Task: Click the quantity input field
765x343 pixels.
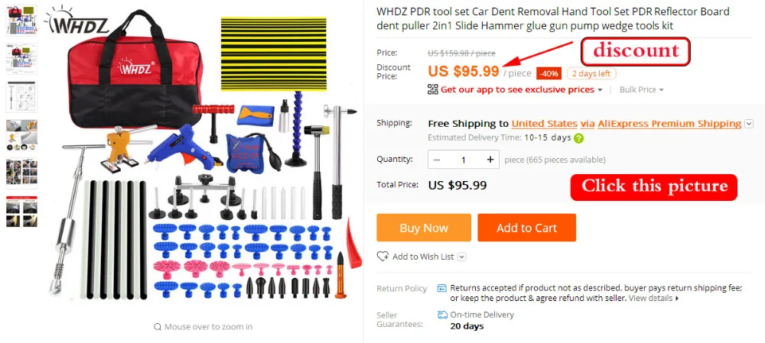Action: (x=464, y=160)
